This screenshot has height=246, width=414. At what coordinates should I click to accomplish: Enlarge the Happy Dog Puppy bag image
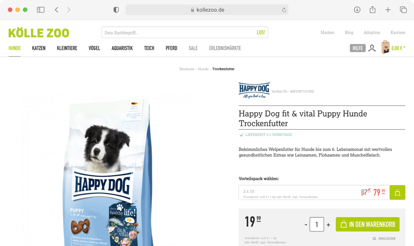(x=108, y=171)
